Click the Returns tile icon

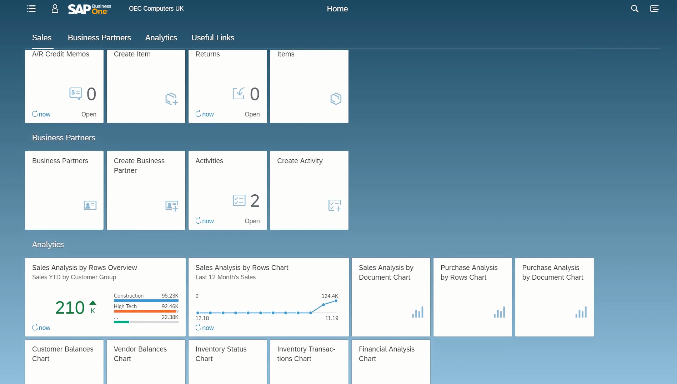tap(239, 94)
